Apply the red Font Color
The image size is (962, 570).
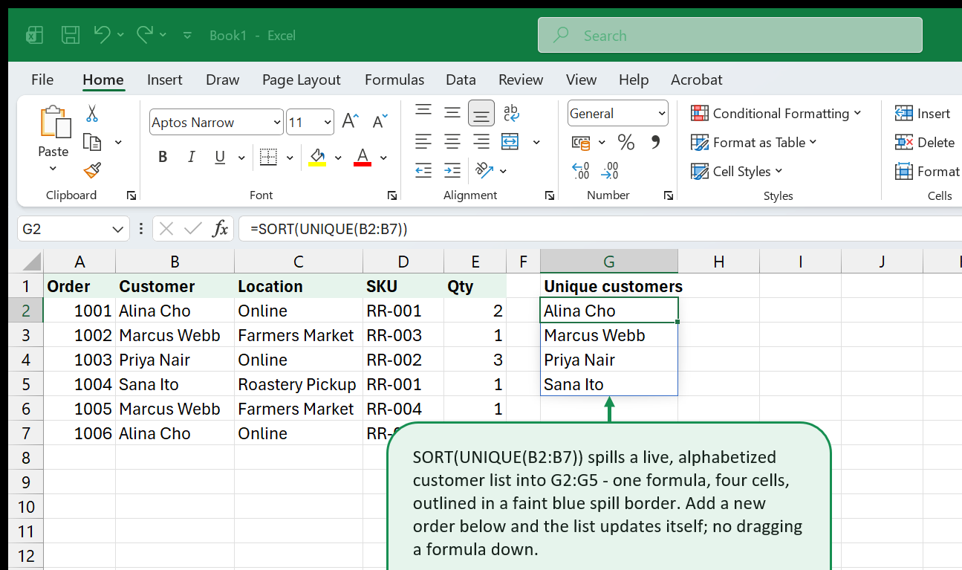[x=363, y=157]
